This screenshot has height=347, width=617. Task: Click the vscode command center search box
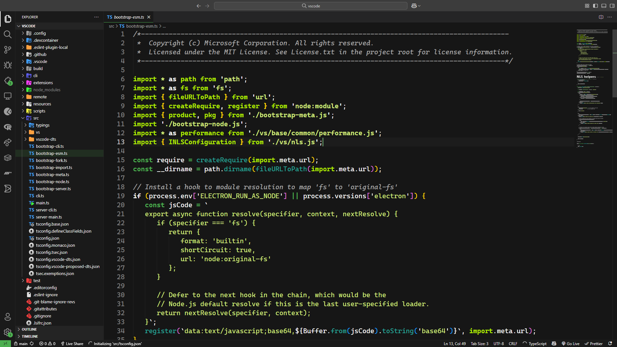[x=310, y=6]
